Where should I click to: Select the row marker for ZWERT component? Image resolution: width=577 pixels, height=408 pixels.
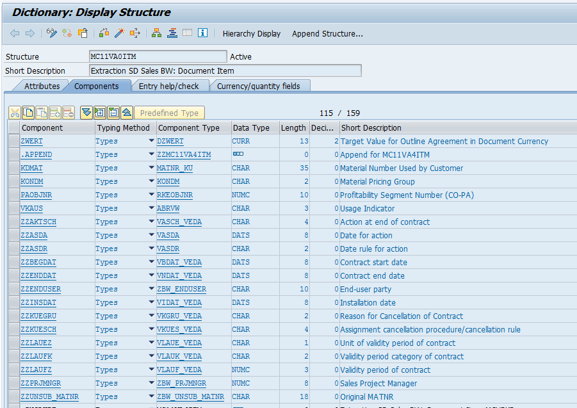[x=13, y=141]
